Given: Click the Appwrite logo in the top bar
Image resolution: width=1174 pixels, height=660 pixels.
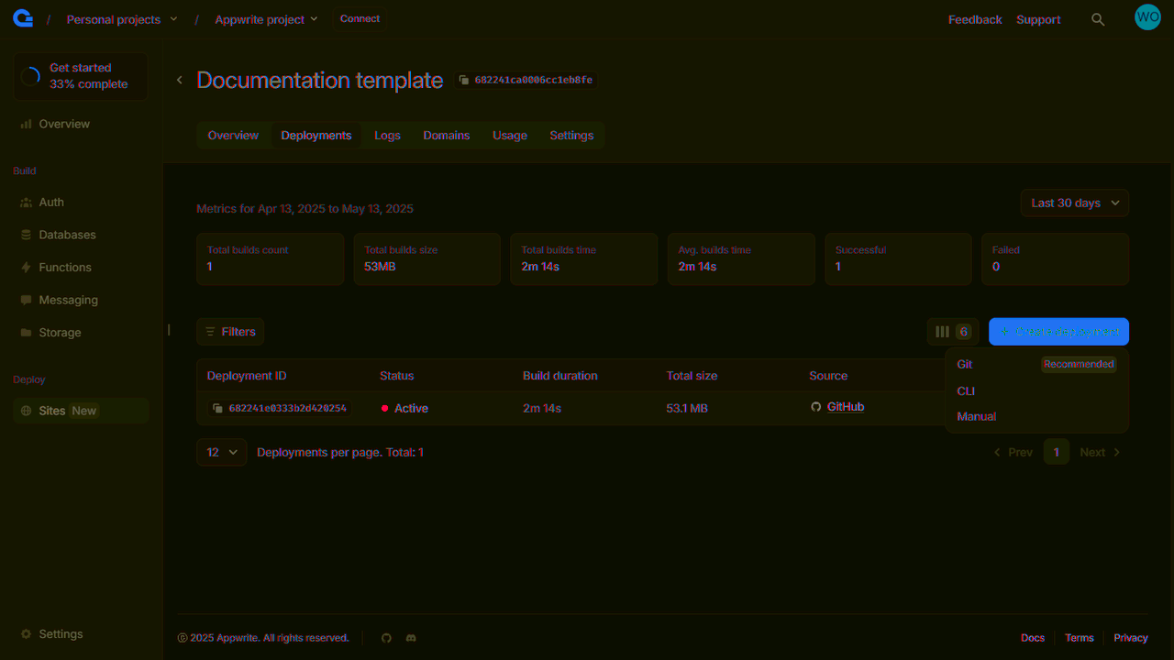Looking at the screenshot, I should [x=22, y=17].
